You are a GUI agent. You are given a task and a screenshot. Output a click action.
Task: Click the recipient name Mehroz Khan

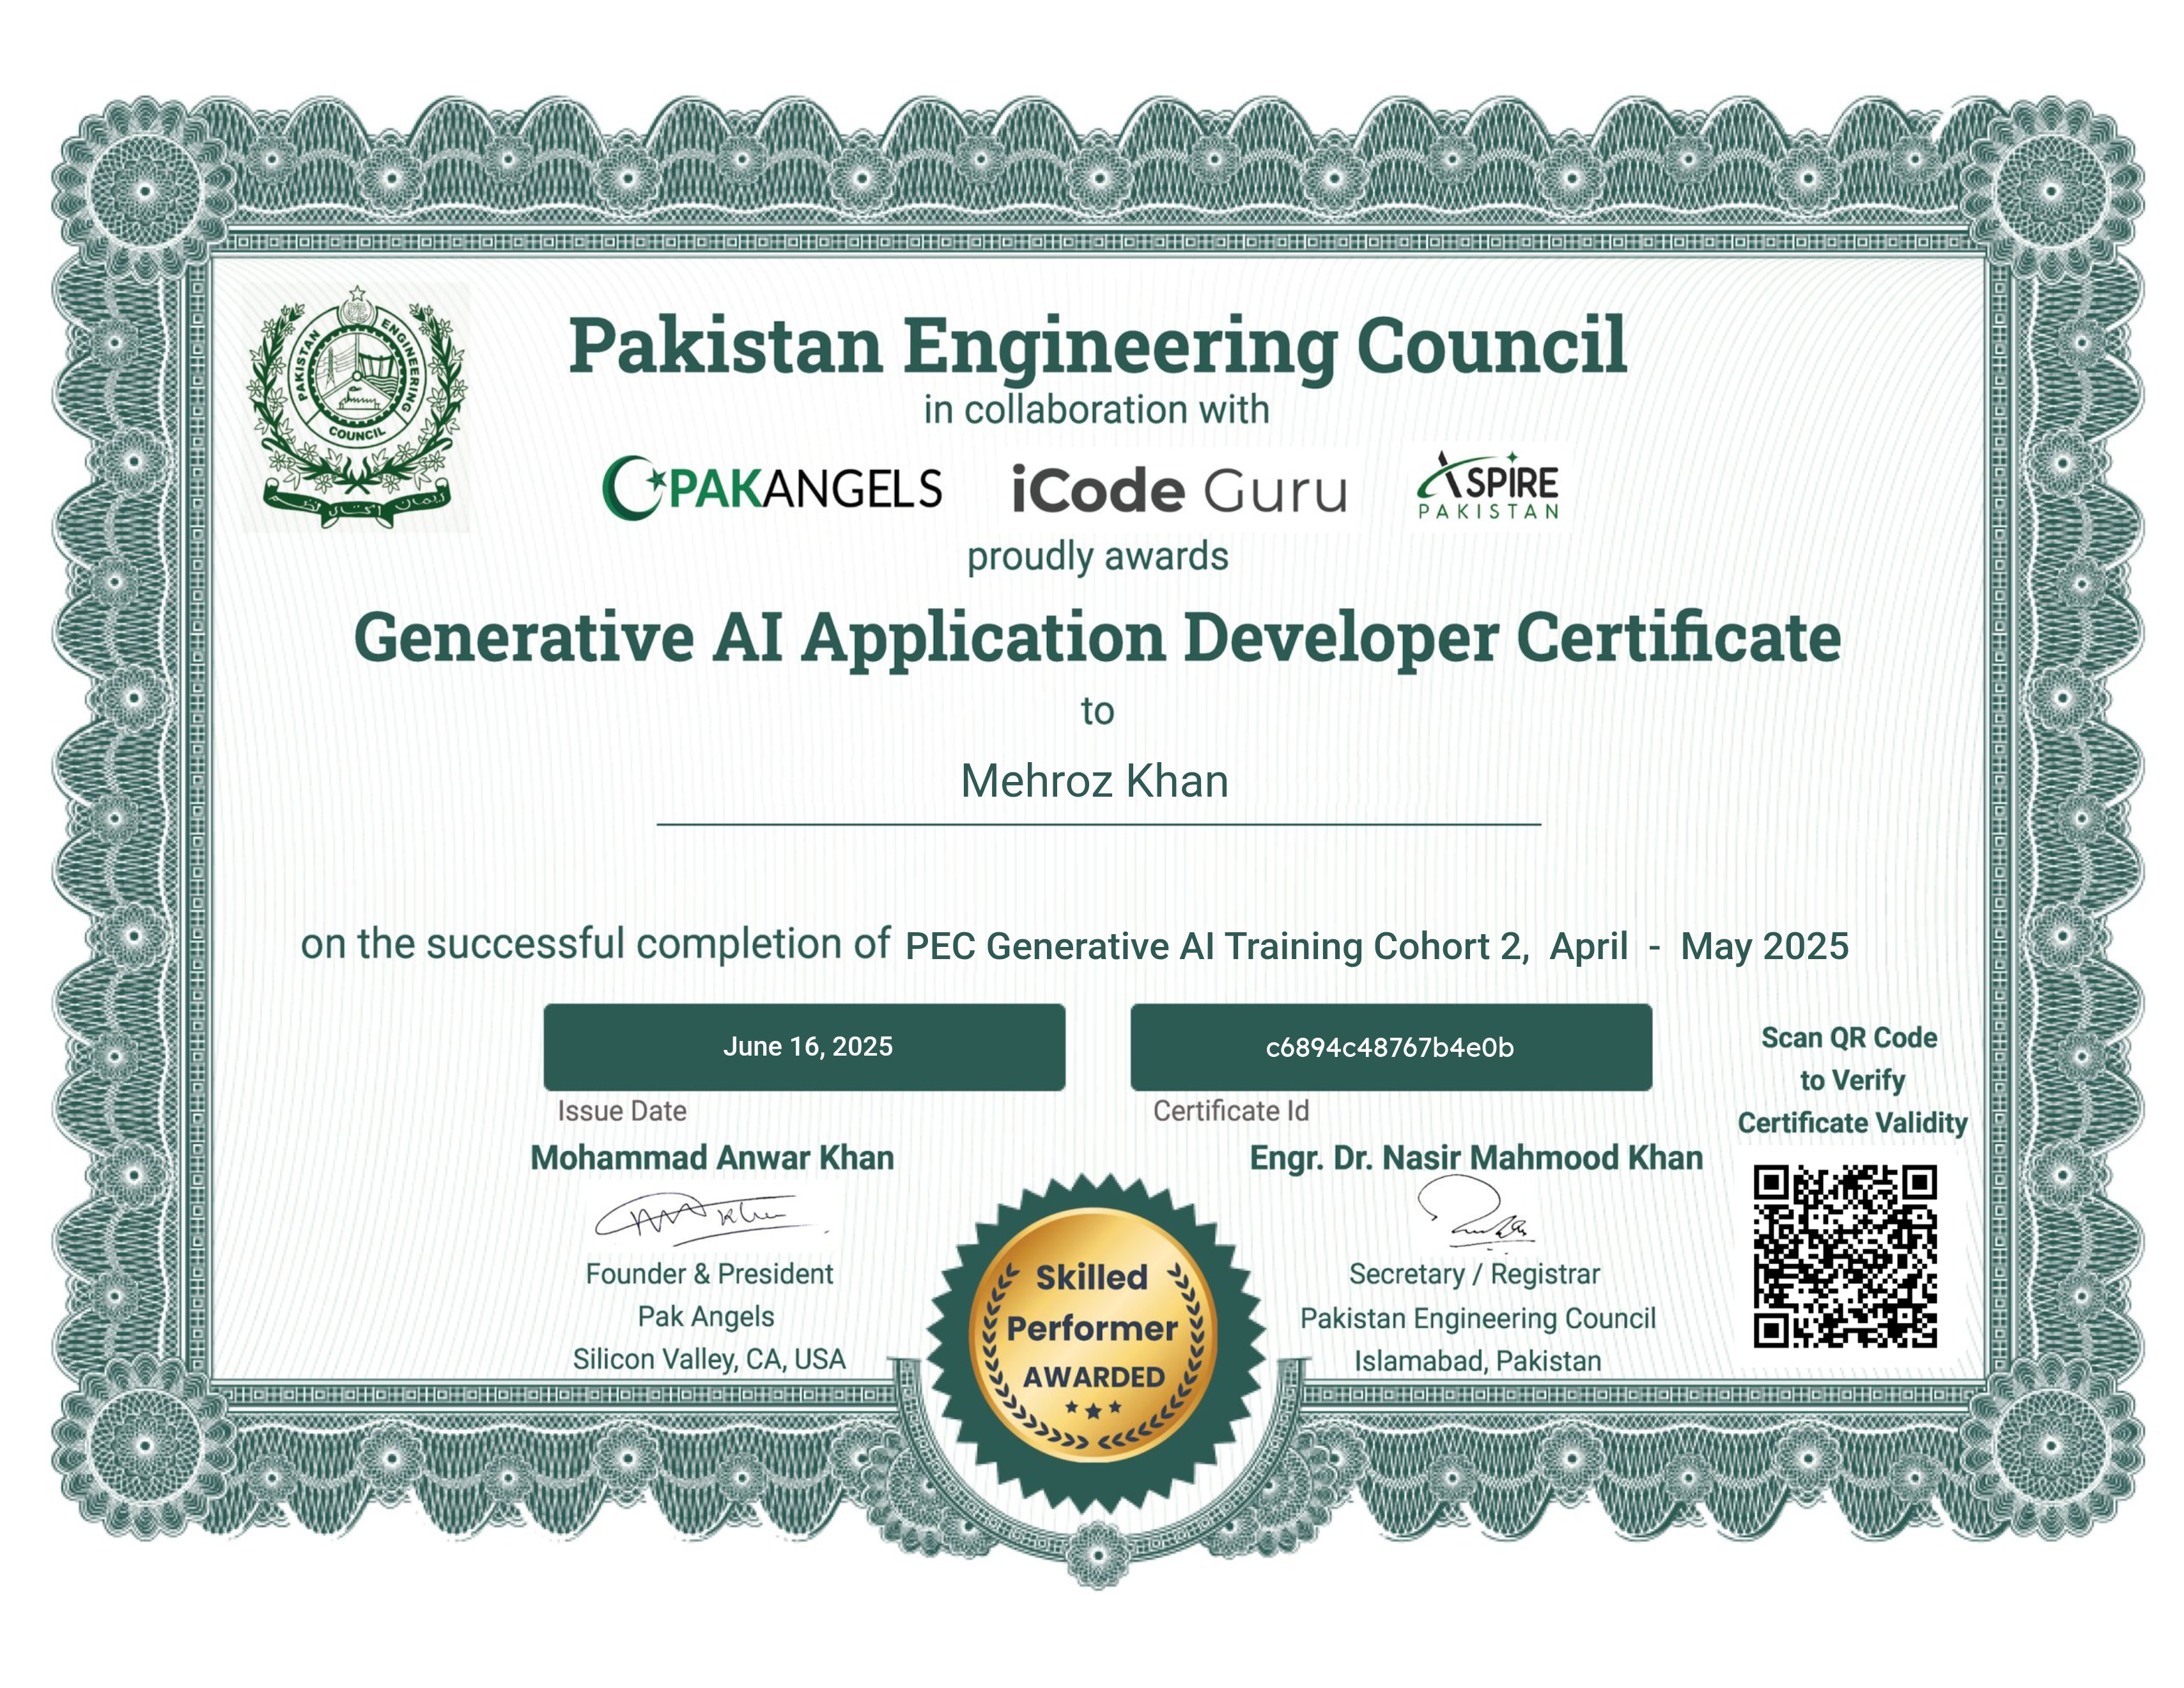pos(1094,781)
